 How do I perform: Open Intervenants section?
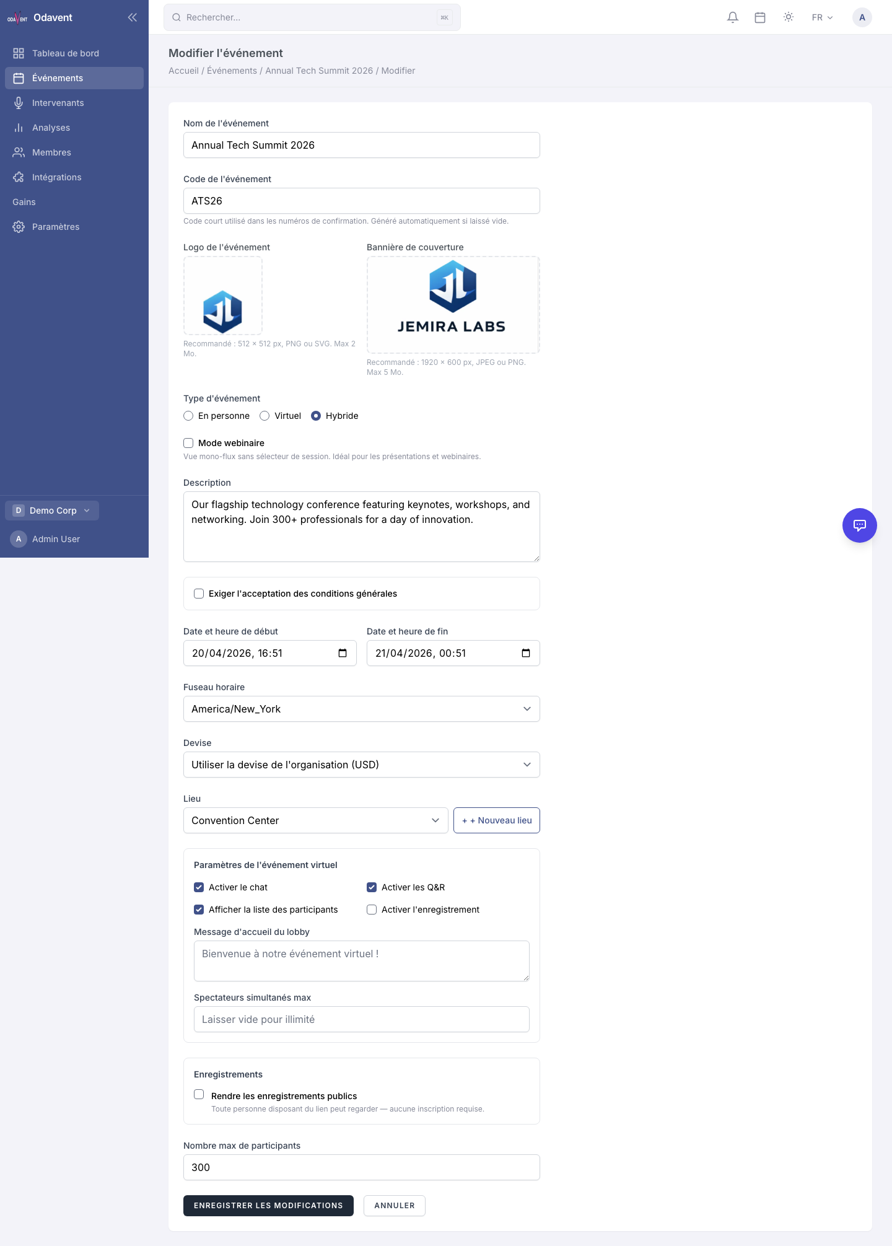tap(74, 103)
